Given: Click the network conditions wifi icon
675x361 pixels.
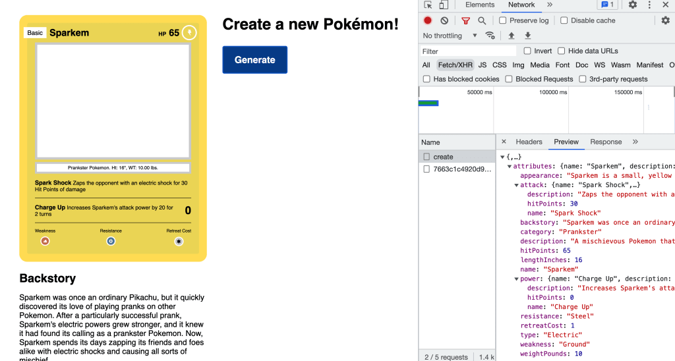Looking at the screenshot, I should click(x=490, y=36).
